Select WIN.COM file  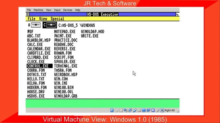61,79
